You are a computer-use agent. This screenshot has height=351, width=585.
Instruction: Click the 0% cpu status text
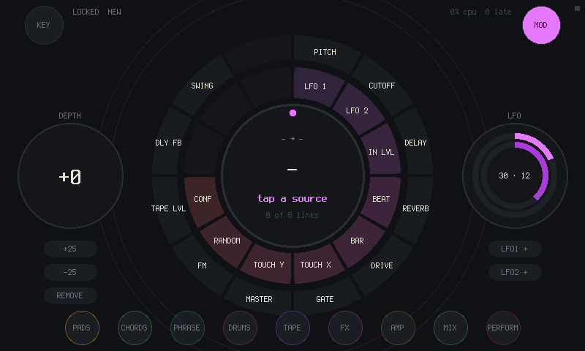[x=463, y=12]
